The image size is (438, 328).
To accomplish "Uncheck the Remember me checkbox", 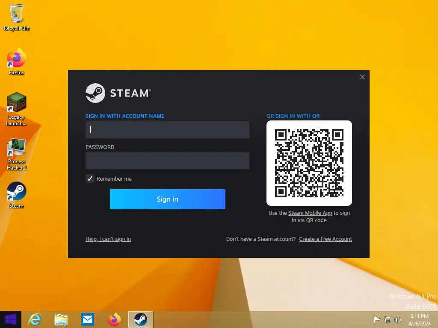I will pos(90,179).
